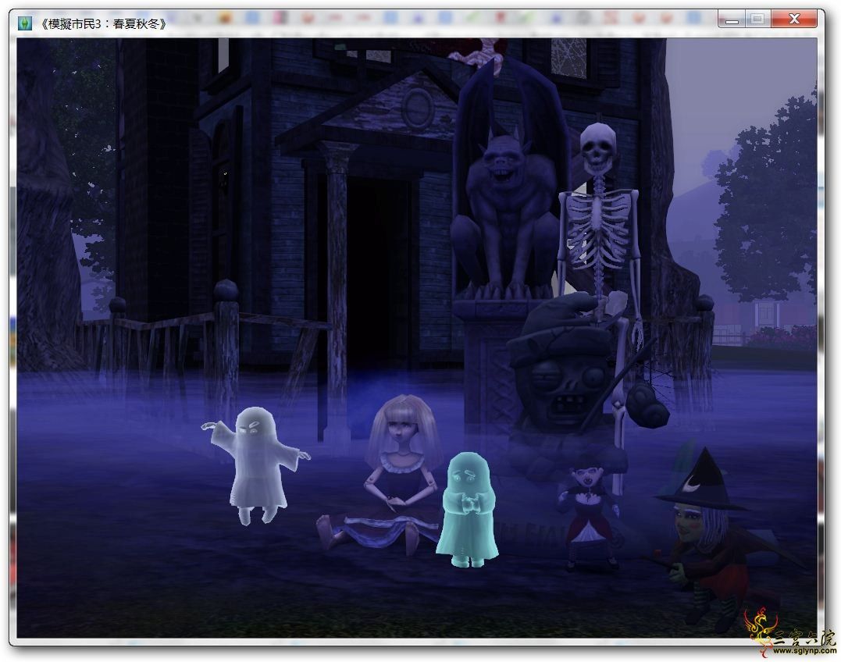
Task: Select the teal glowing ghost figure
Action: click(467, 510)
